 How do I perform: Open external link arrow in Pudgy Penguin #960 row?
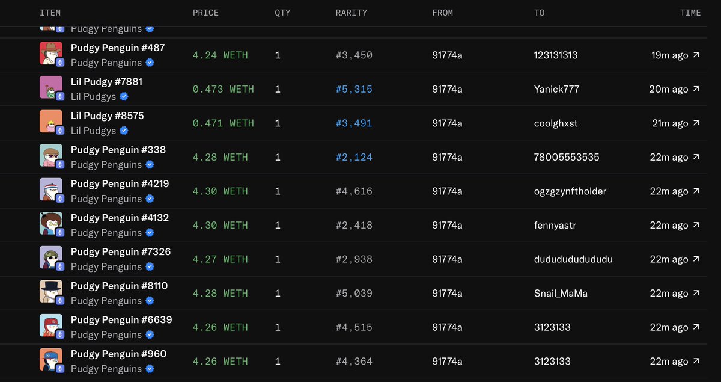point(696,361)
